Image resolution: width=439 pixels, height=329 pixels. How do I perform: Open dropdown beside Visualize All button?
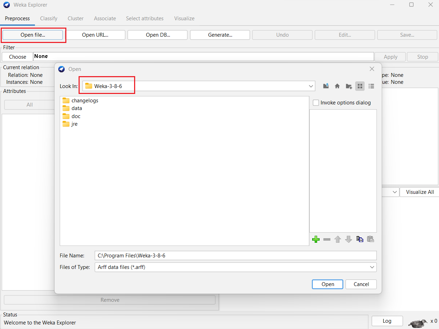pos(395,192)
